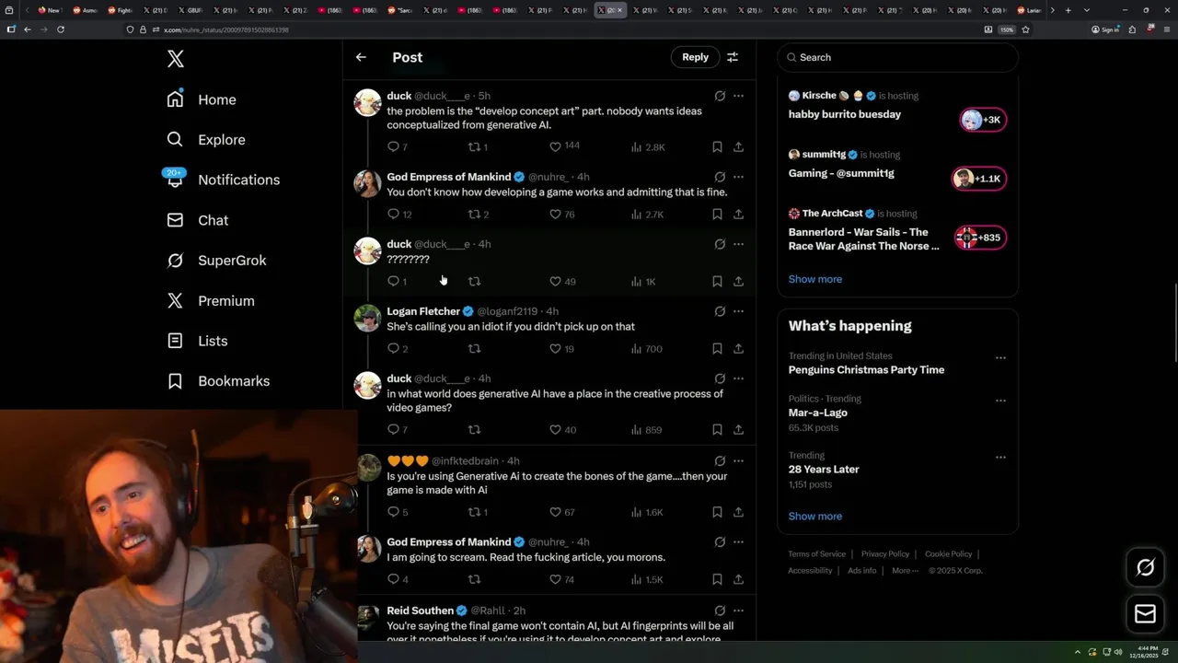This screenshot has height=663, width=1178.
Task: Open more options on infktedbrain reply
Action: pos(738,460)
